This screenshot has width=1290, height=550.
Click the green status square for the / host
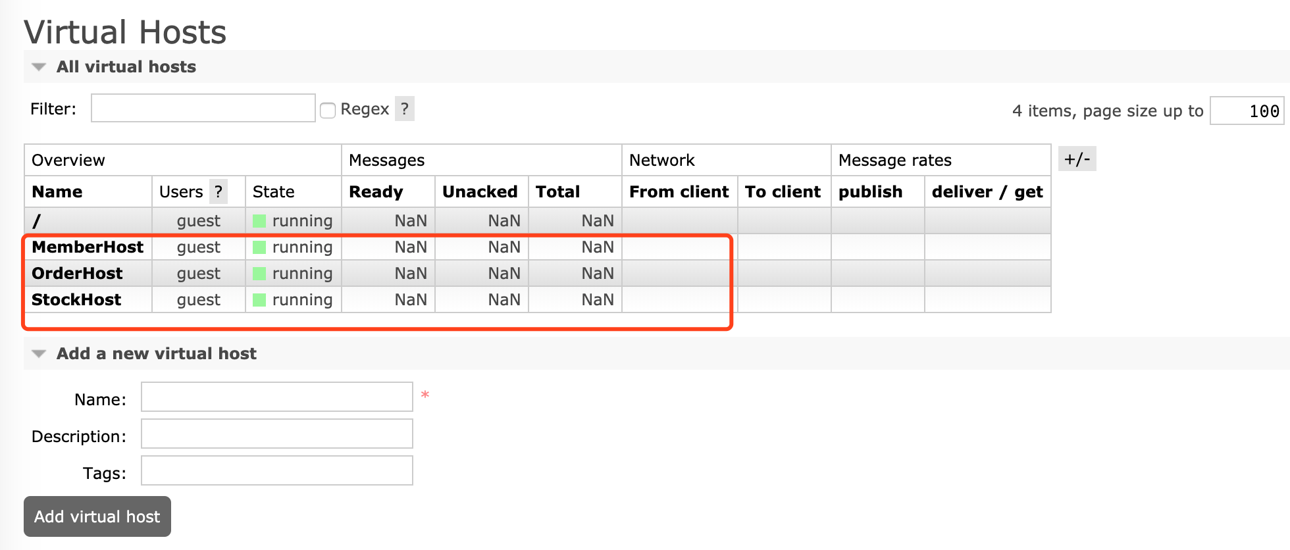(259, 220)
